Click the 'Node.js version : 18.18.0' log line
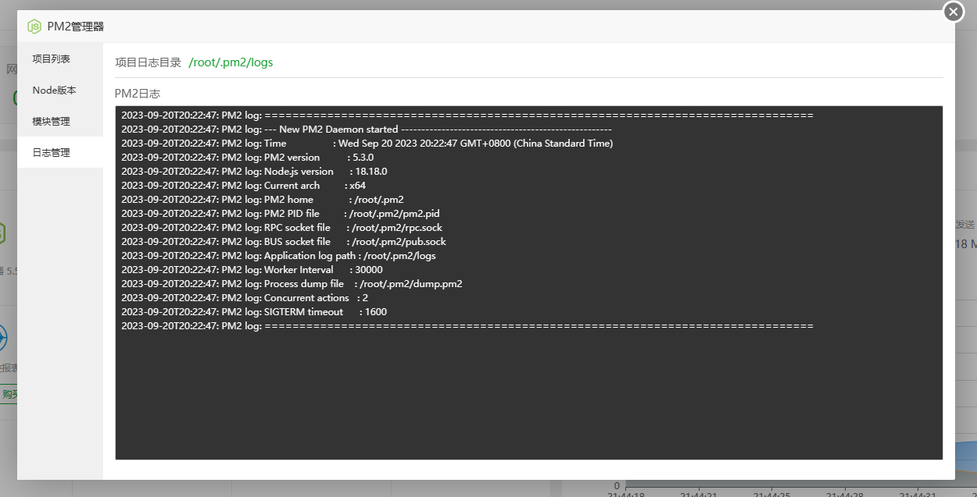The image size is (977, 497). (254, 171)
